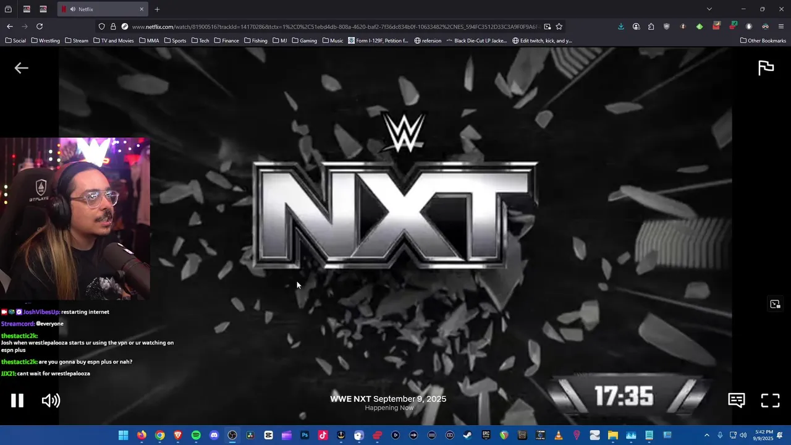This screenshot has width=791, height=445.
Task: Switch to the first pinned tab
Action: point(27,9)
